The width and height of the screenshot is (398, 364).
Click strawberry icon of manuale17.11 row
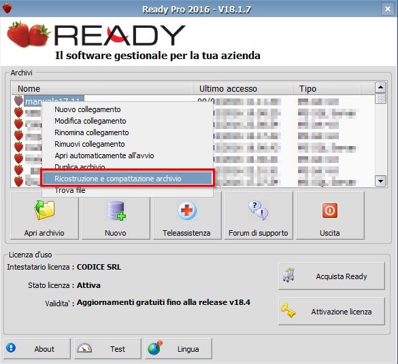pyautogui.click(x=18, y=101)
